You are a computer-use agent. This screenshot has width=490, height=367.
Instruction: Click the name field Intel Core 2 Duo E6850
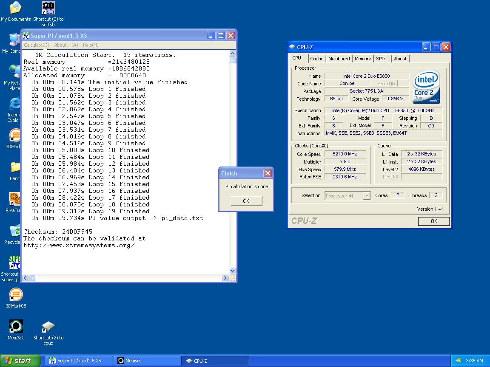(x=367, y=76)
